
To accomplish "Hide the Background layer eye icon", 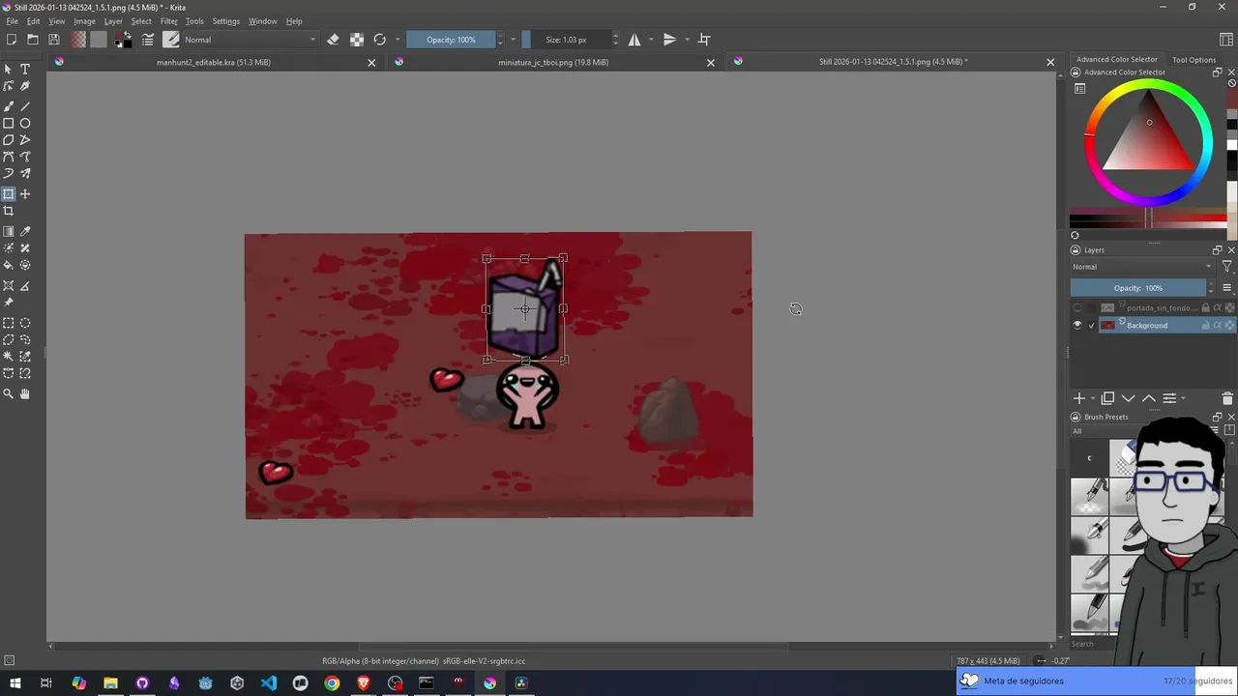I will (1077, 326).
